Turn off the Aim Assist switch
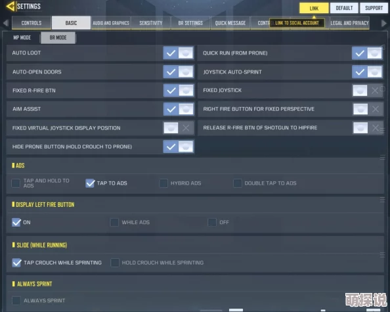The image size is (390, 312). pyautogui.click(x=179, y=109)
